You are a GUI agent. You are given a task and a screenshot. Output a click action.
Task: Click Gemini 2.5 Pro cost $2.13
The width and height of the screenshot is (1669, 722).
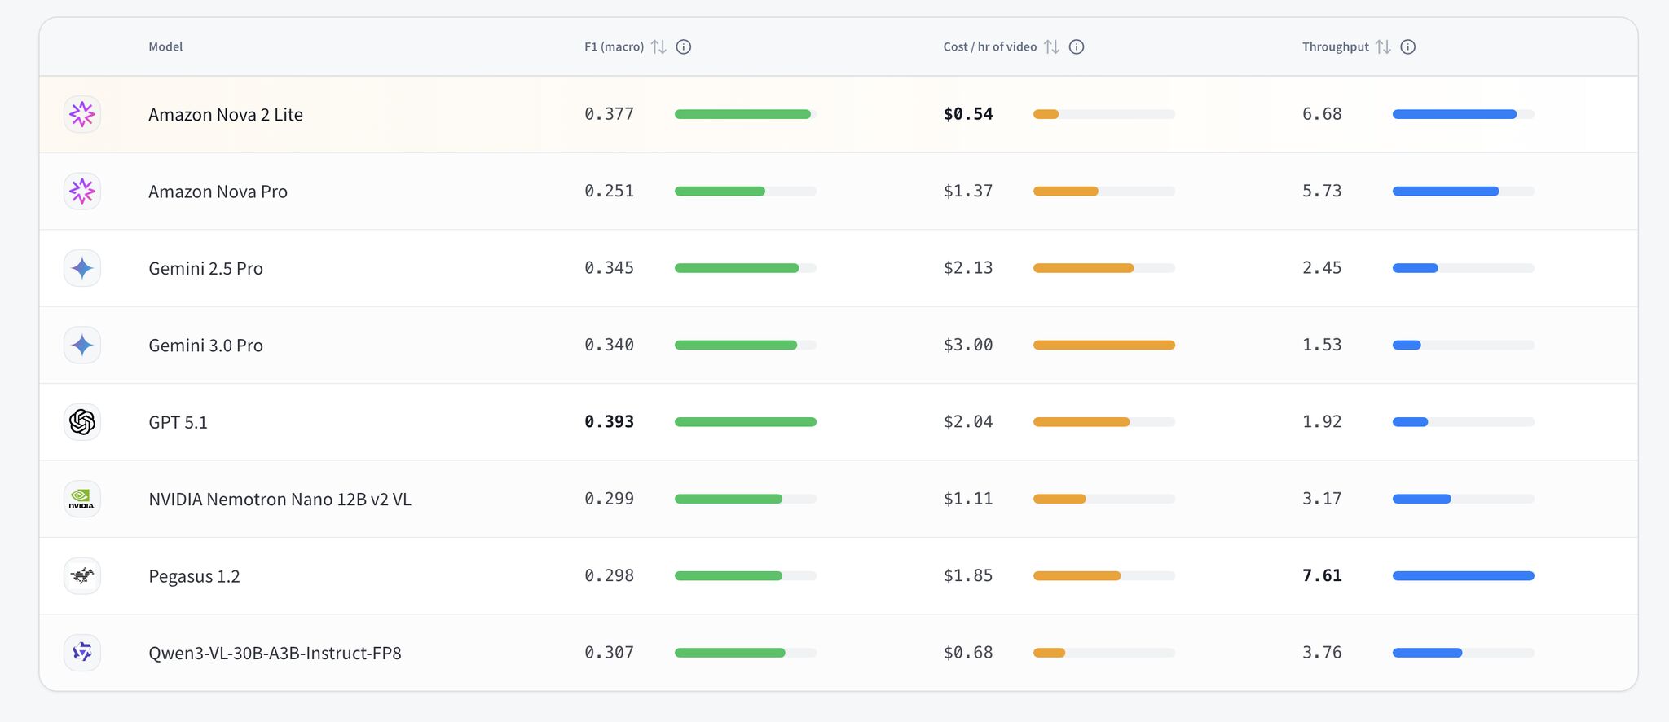point(968,268)
